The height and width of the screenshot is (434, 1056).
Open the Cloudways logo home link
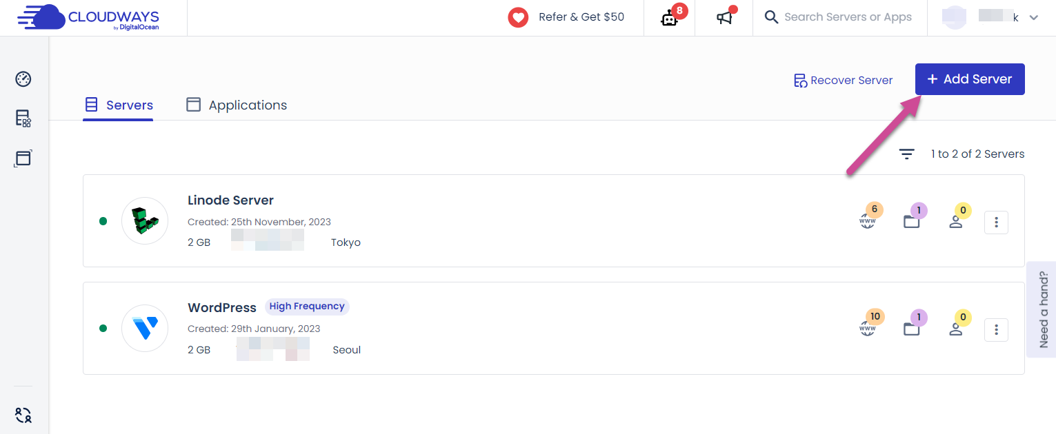click(x=88, y=17)
